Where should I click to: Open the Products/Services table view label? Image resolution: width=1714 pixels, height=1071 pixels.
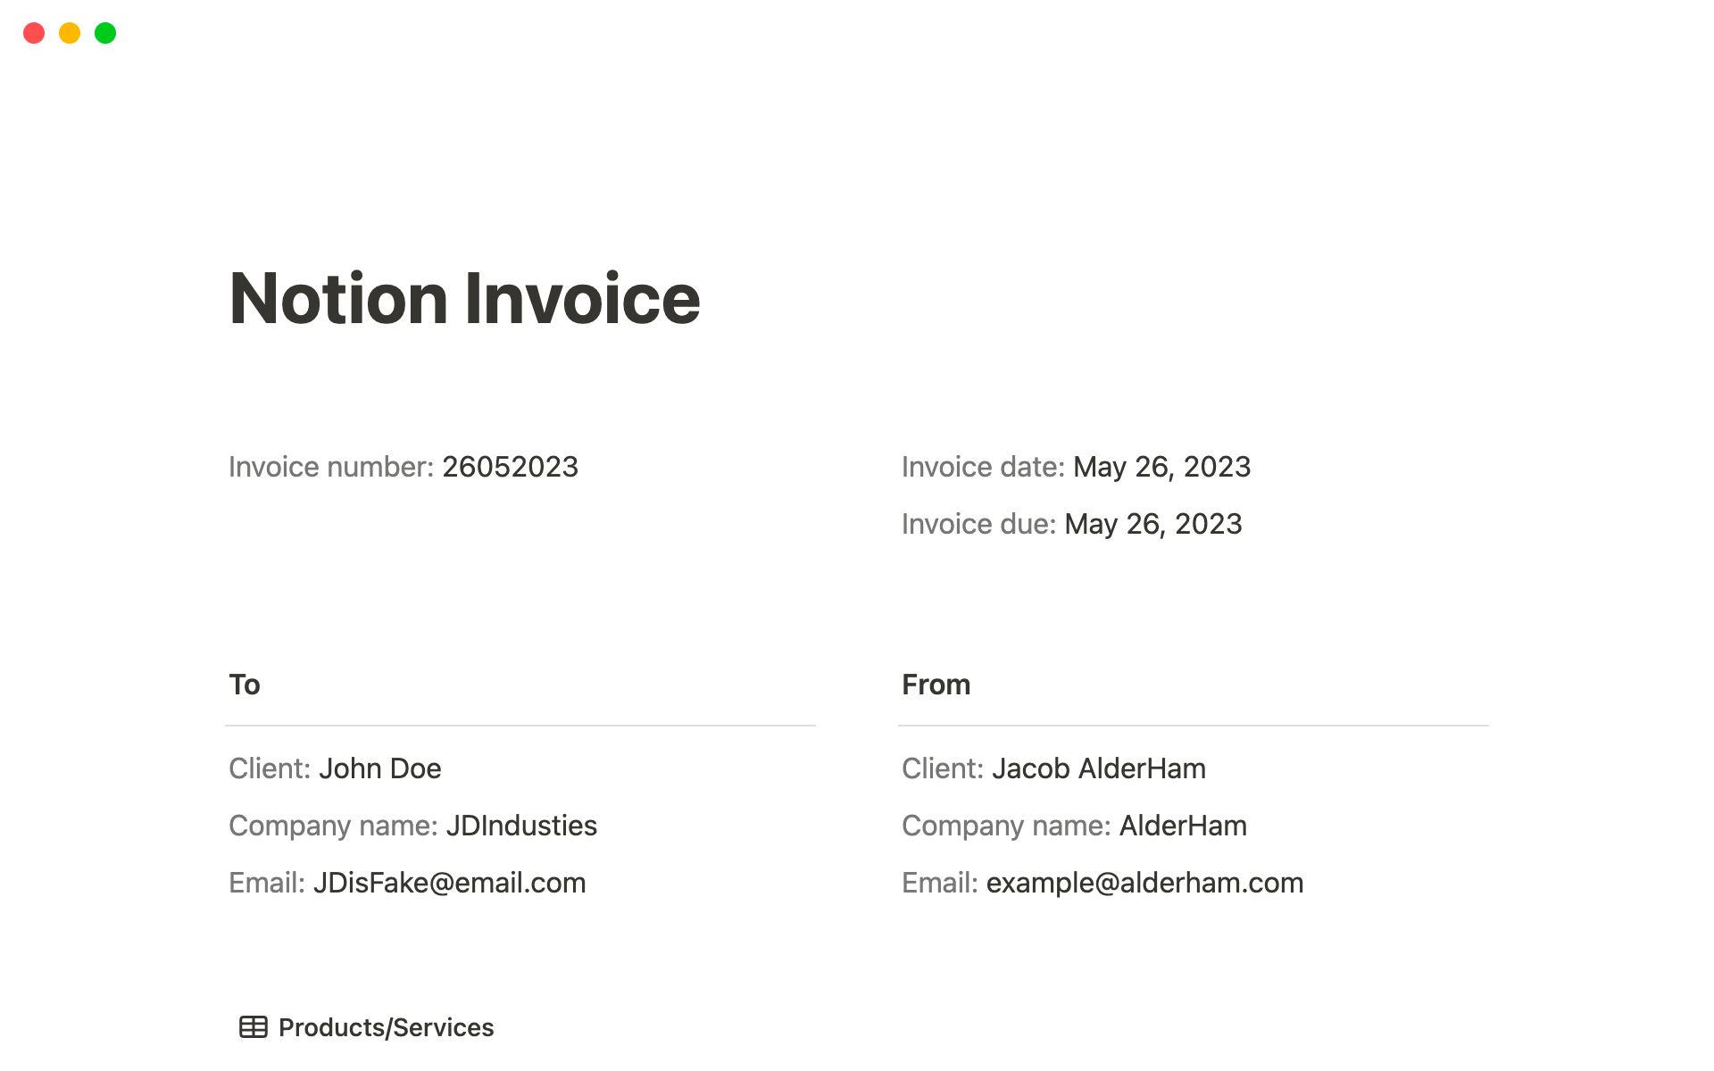point(386,1027)
